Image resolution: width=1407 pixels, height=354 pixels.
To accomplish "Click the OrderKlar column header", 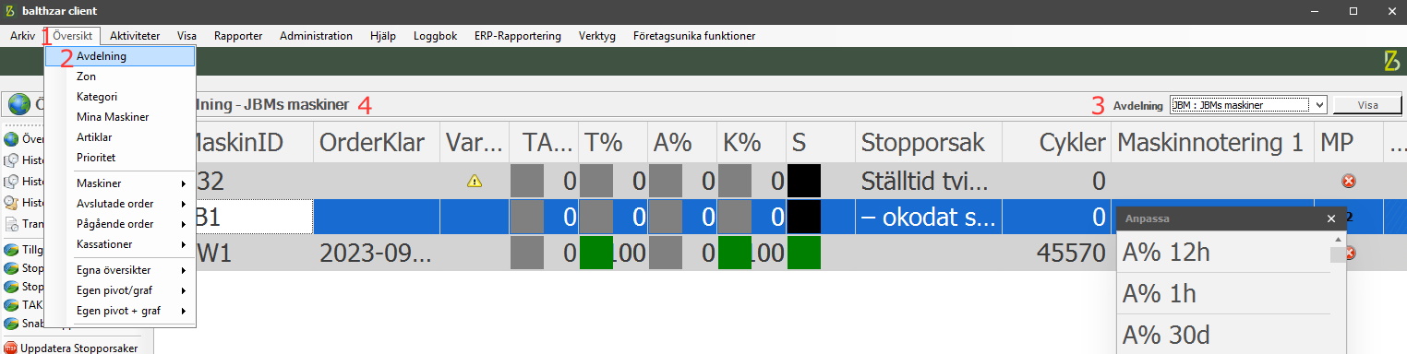I will [x=377, y=142].
